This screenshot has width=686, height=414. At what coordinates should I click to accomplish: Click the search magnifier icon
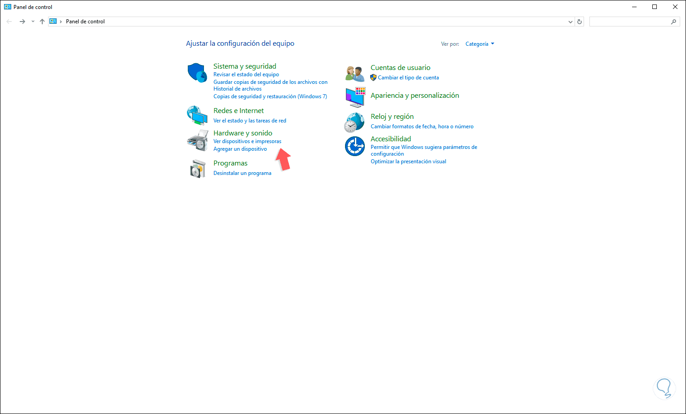[x=673, y=22]
